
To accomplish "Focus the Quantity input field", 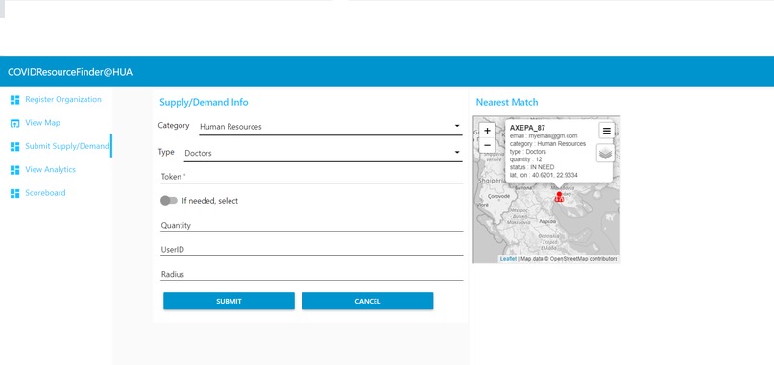I will tap(311, 225).
